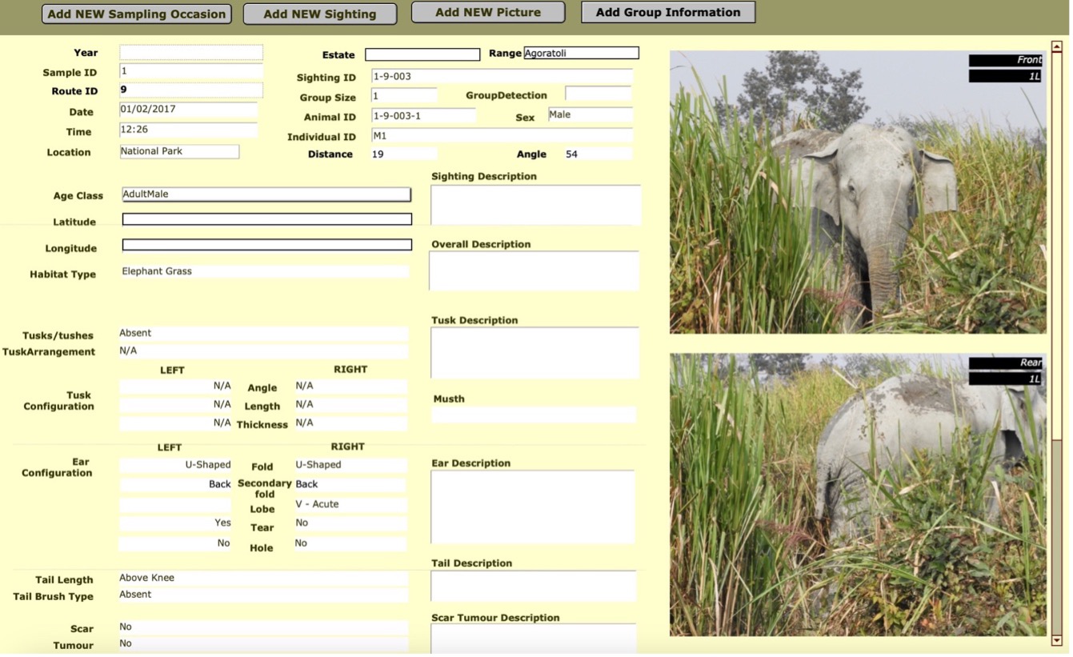Open the Add Group Information form

click(667, 12)
